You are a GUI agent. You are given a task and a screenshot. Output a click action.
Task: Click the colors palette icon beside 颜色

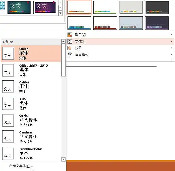point(70,35)
